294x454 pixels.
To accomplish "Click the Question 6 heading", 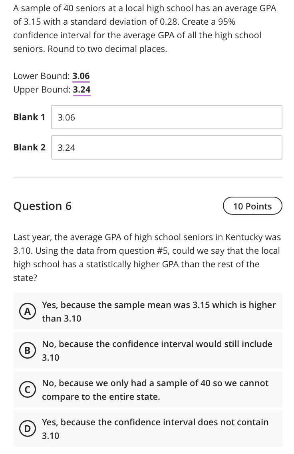I will [x=43, y=206].
